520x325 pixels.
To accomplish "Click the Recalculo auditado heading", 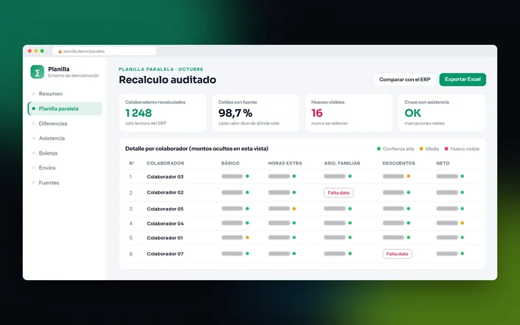I will click(168, 80).
